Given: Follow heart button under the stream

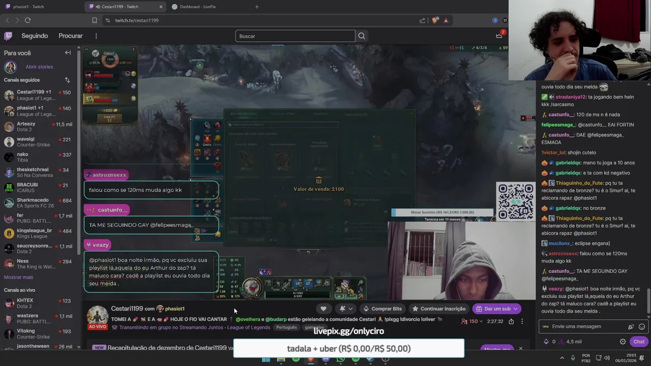Looking at the screenshot, I should point(323,309).
